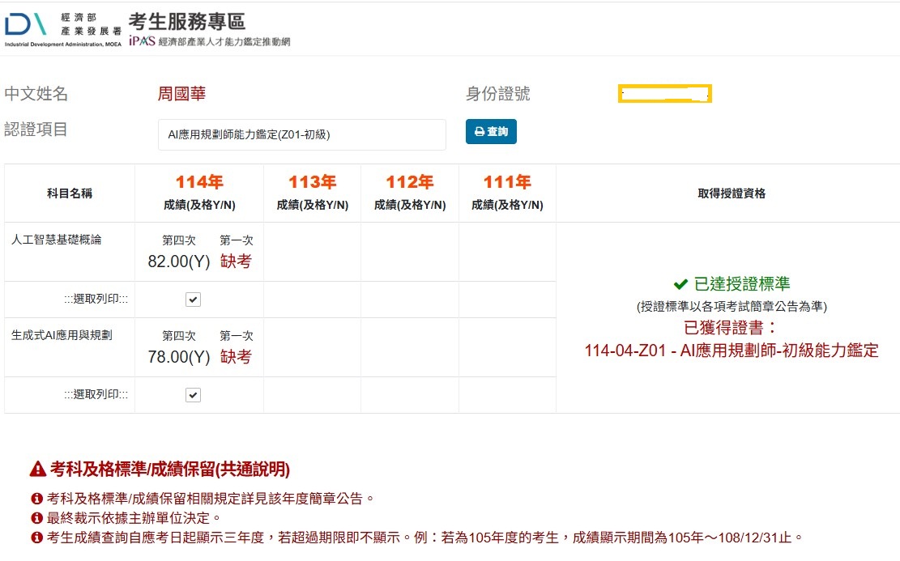The height and width of the screenshot is (561, 900).
Task: Click the 82.00(Y) score for 人工智慧基礎概論
Action: tap(178, 261)
